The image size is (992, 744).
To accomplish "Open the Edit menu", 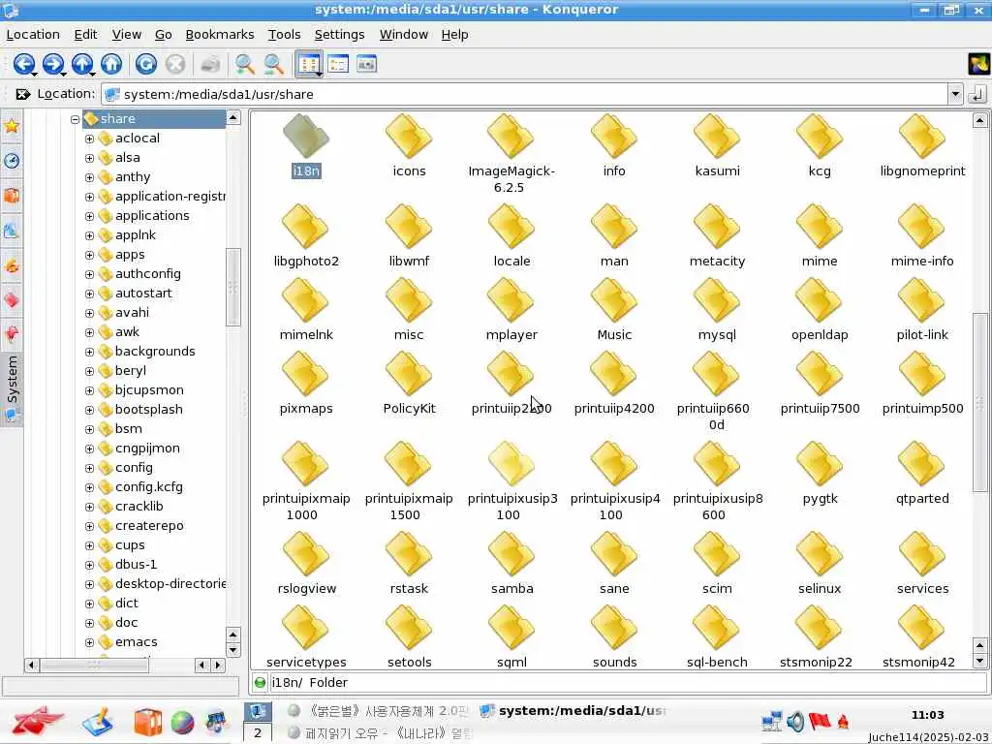I will [85, 35].
